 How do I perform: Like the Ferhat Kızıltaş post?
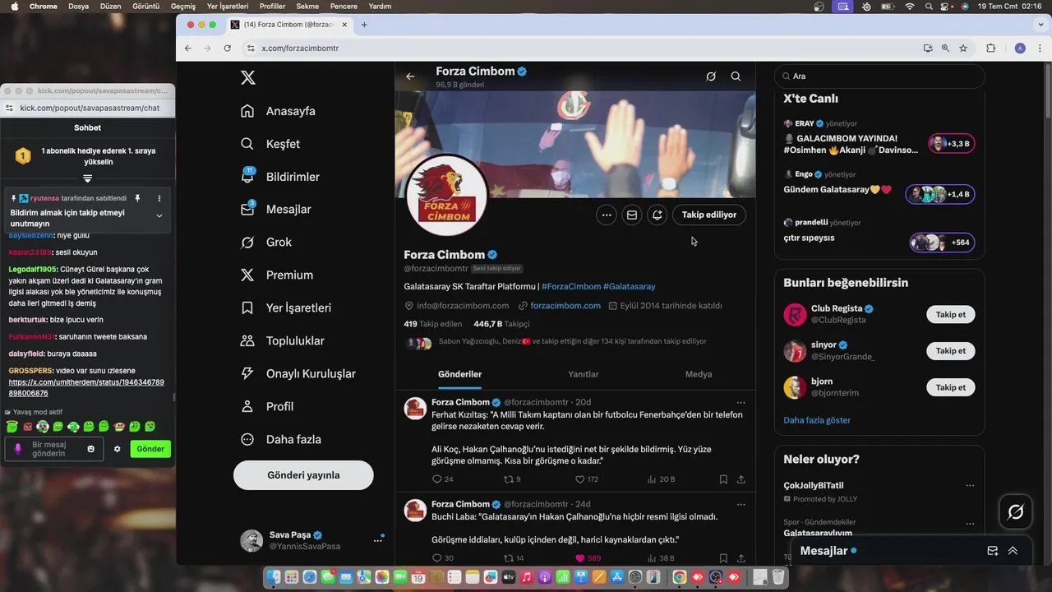pos(587,479)
